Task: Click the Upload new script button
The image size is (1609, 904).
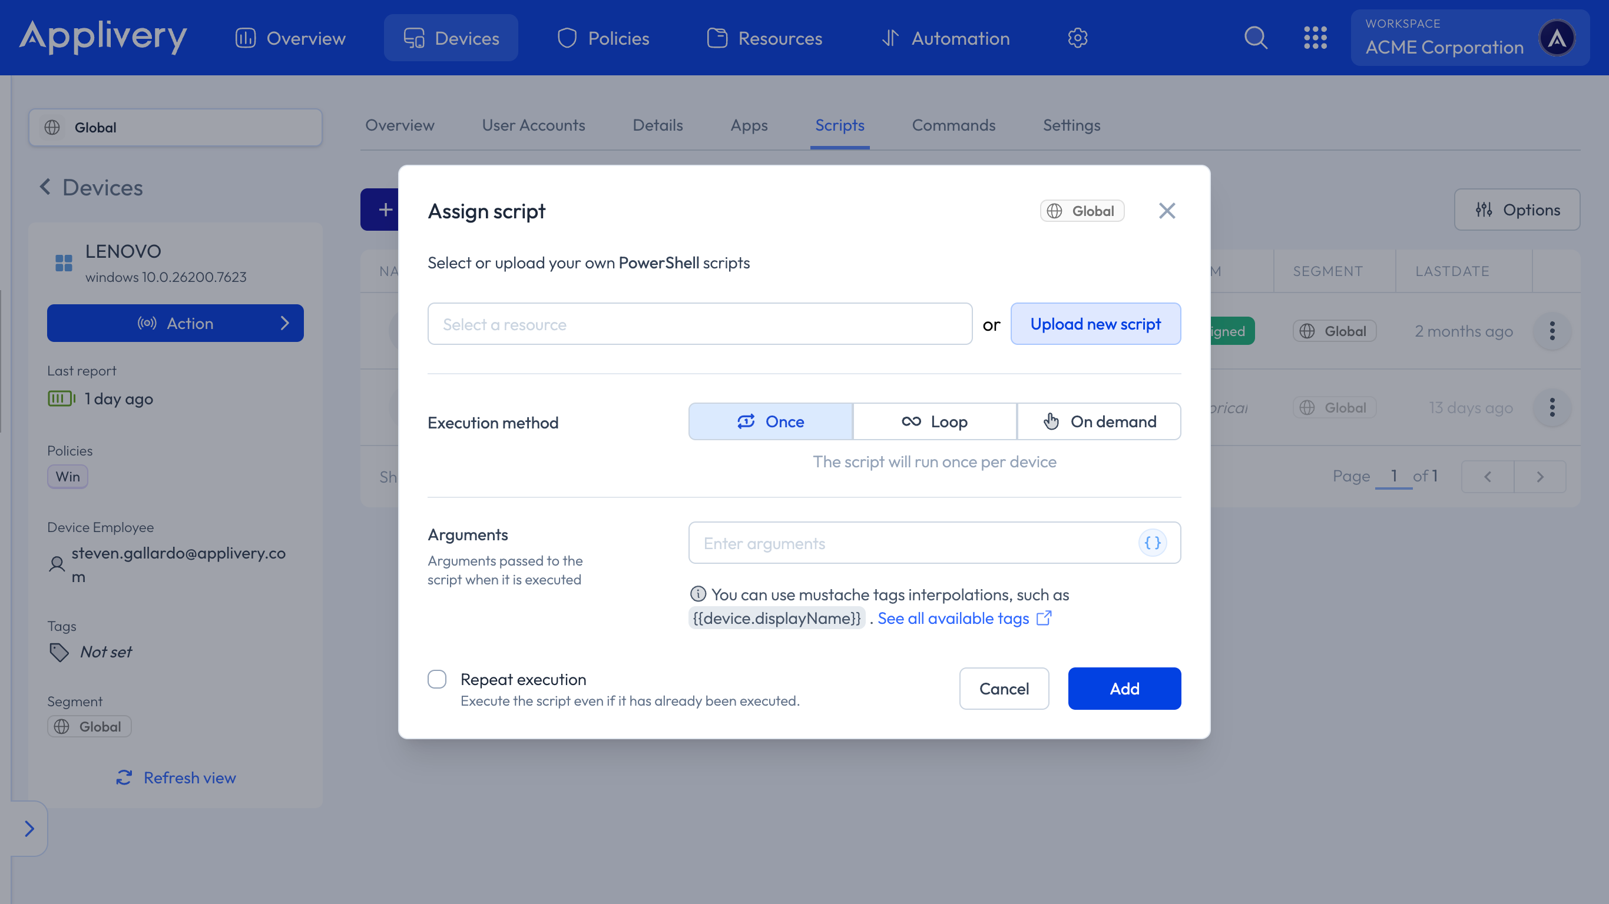Action: (x=1095, y=324)
